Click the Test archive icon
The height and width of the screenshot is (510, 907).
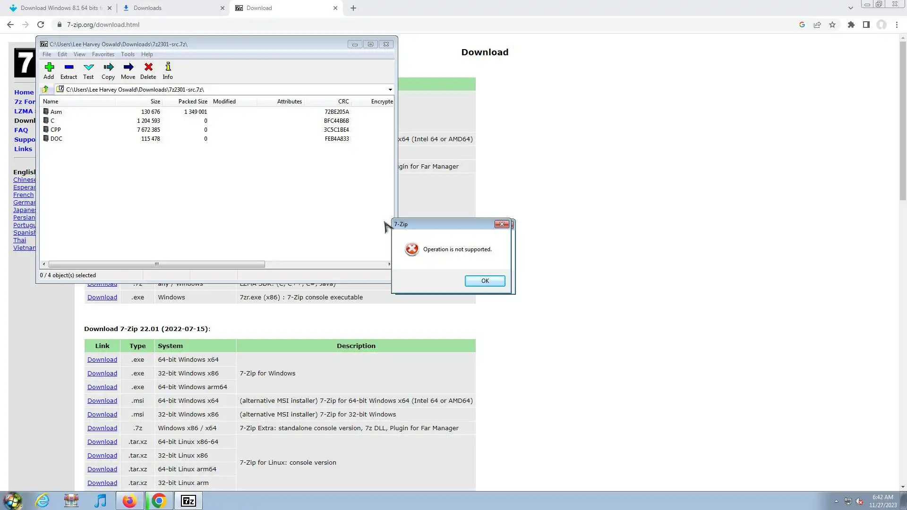(x=88, y=67)
